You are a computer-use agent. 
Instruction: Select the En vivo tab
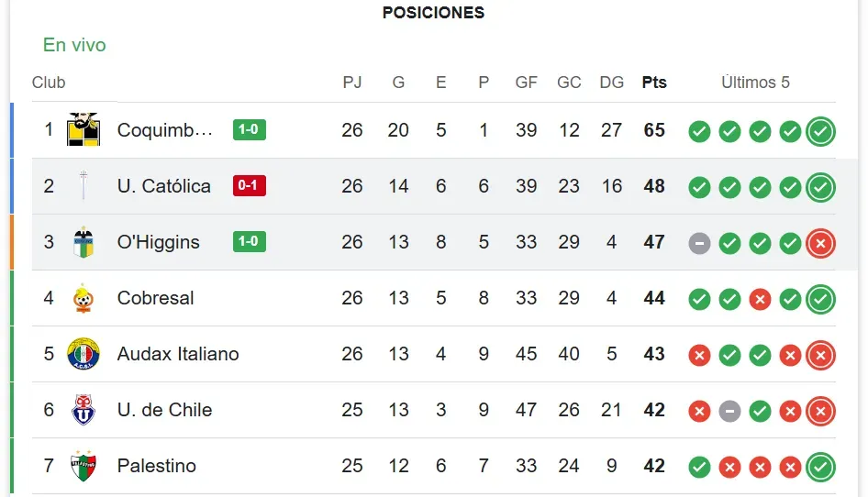tap(74, 45)
